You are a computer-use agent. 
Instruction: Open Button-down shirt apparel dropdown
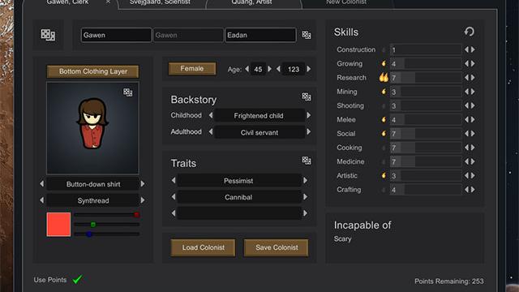pyautogui.click(x=93, y=184)
